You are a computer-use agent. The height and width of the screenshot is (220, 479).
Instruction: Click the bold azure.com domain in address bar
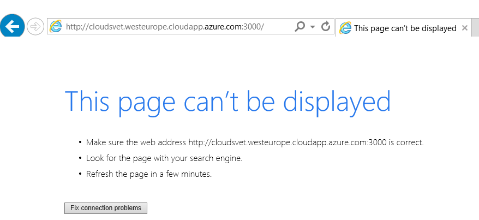coord(223,27)
